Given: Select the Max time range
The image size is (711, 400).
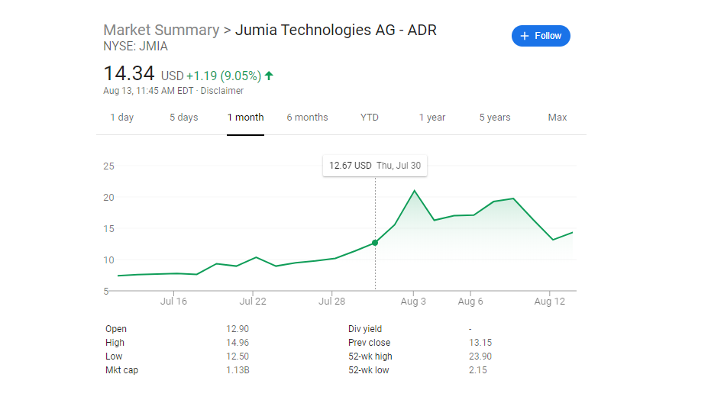Looking at the screenshot, I should (x=557, y=118).
